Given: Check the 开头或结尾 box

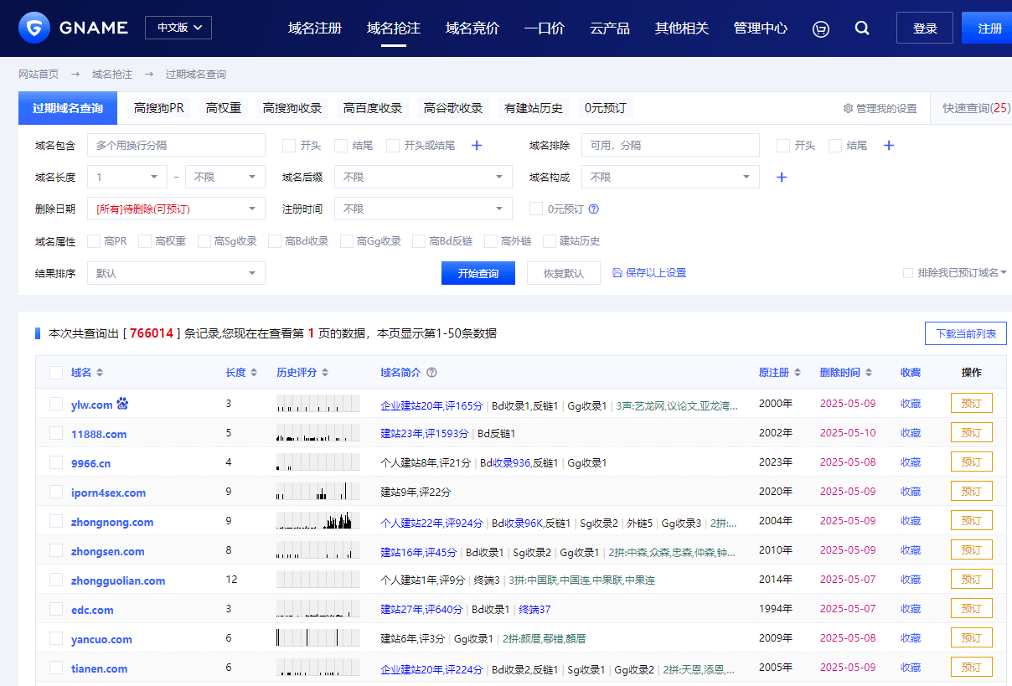Looking at the screenshot, I should (393, 146).
